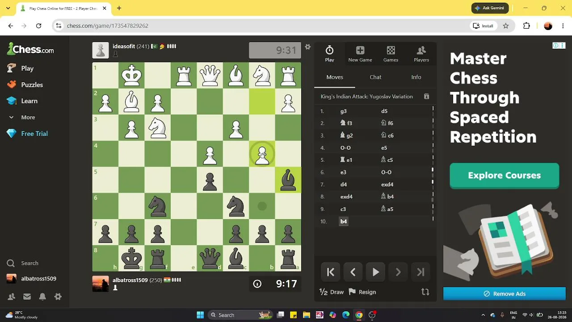Select move 1 g3 in the move list

(344, 111)
